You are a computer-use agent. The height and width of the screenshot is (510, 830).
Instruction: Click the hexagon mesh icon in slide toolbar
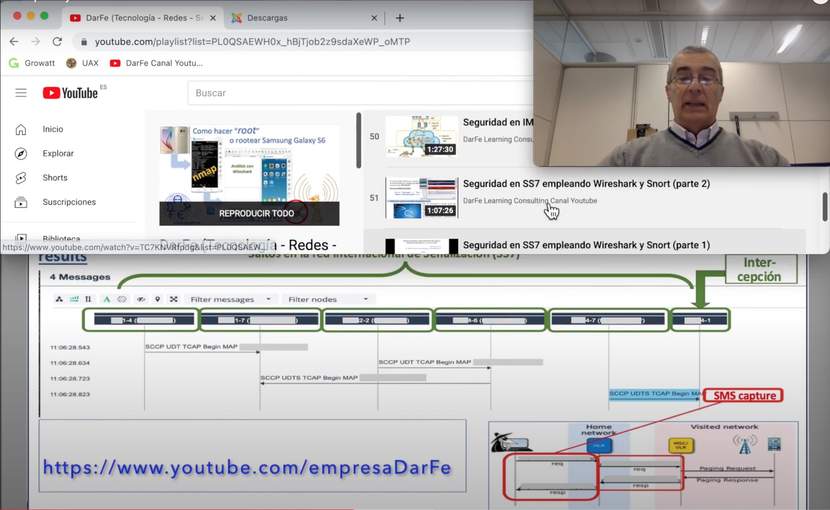pyautogui.click(x=122, y=299)
